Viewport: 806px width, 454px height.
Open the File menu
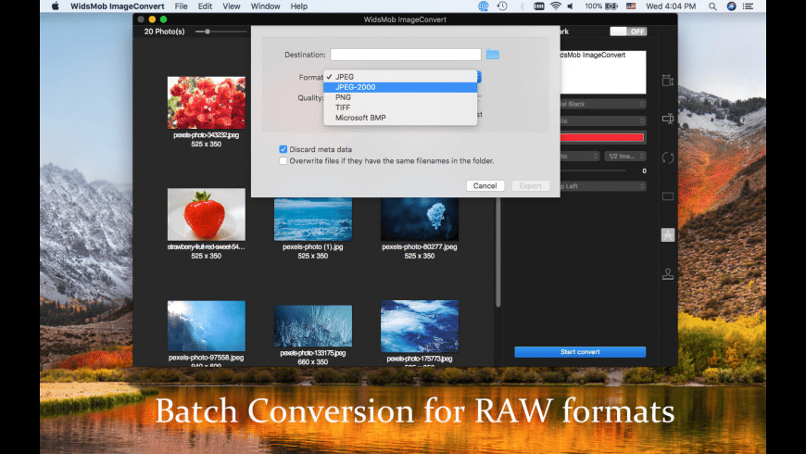click(181, 6)
